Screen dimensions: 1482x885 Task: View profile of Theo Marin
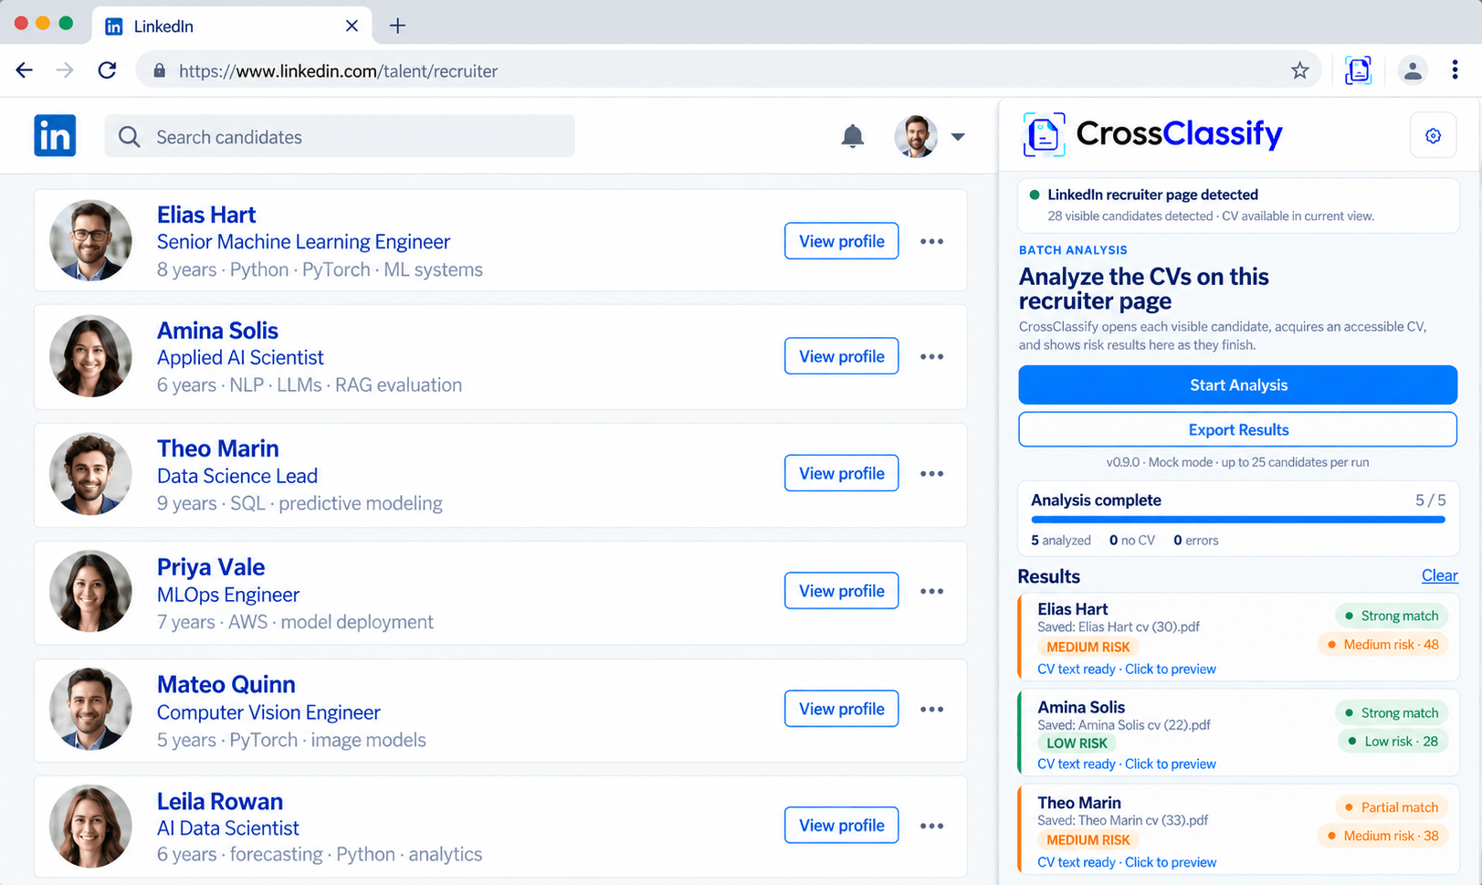[841, 473]
